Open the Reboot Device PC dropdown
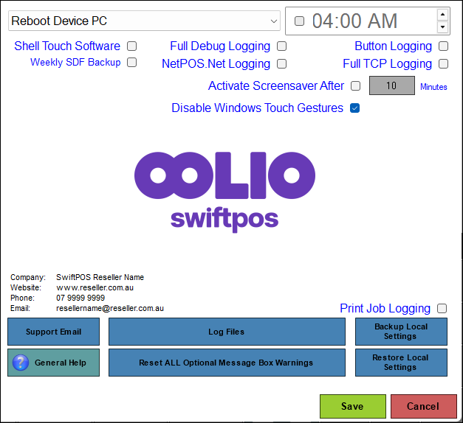The height and width of the screenshot is (423, 463). pos(144,21)
